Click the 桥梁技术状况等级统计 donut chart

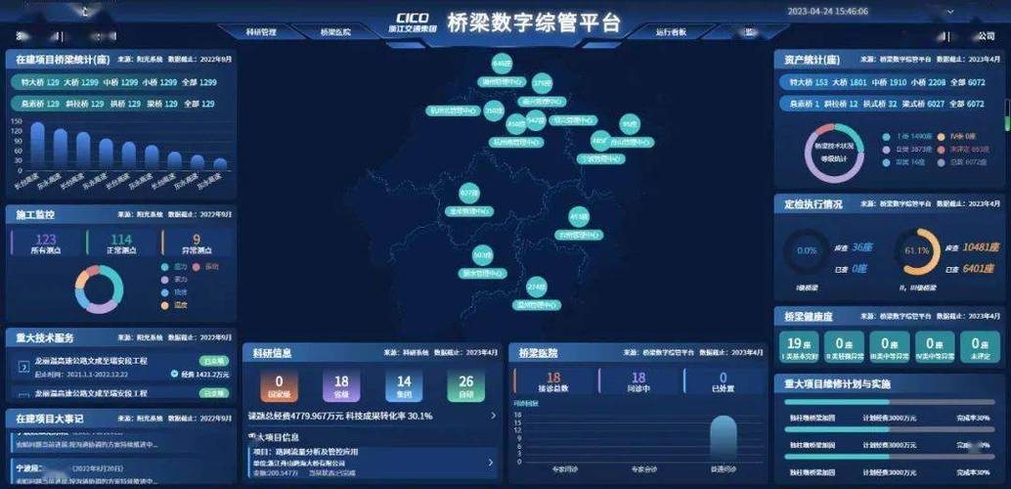[x=834, y=153]
